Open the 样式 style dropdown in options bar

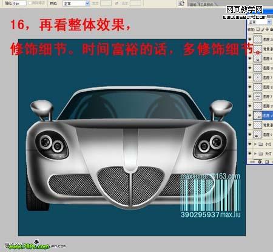tap(76, 3)
